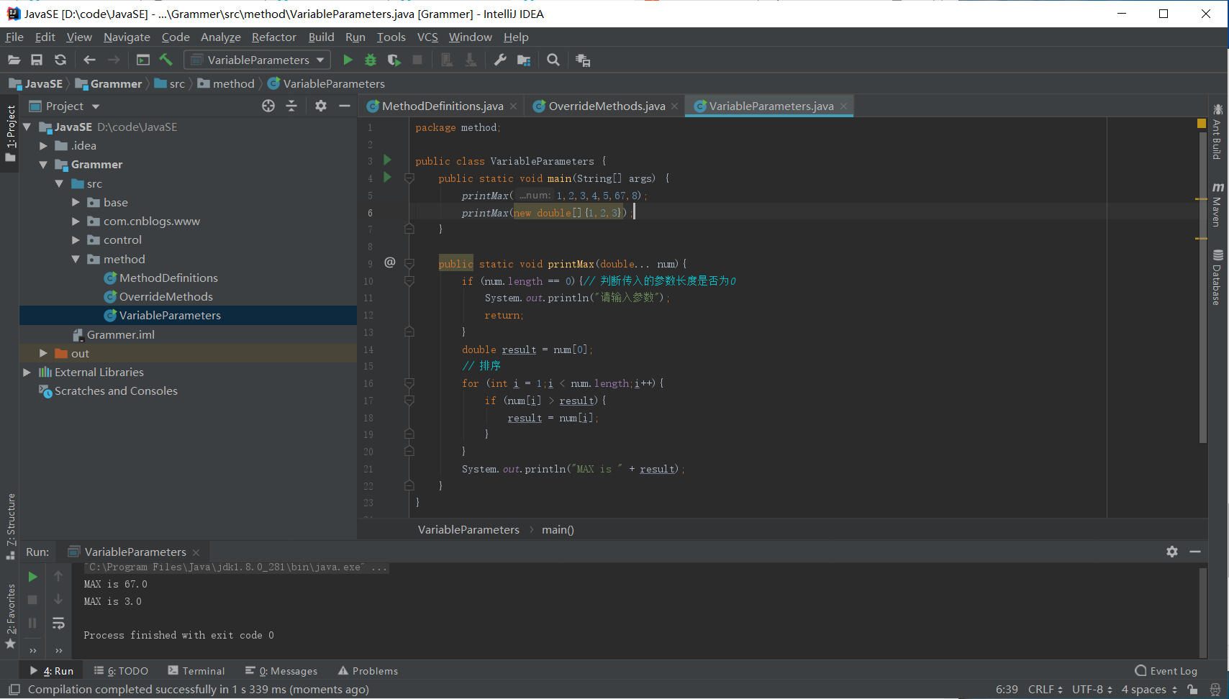Click locate-in-project target icon
1229x699 pixels.
[268, 106]
